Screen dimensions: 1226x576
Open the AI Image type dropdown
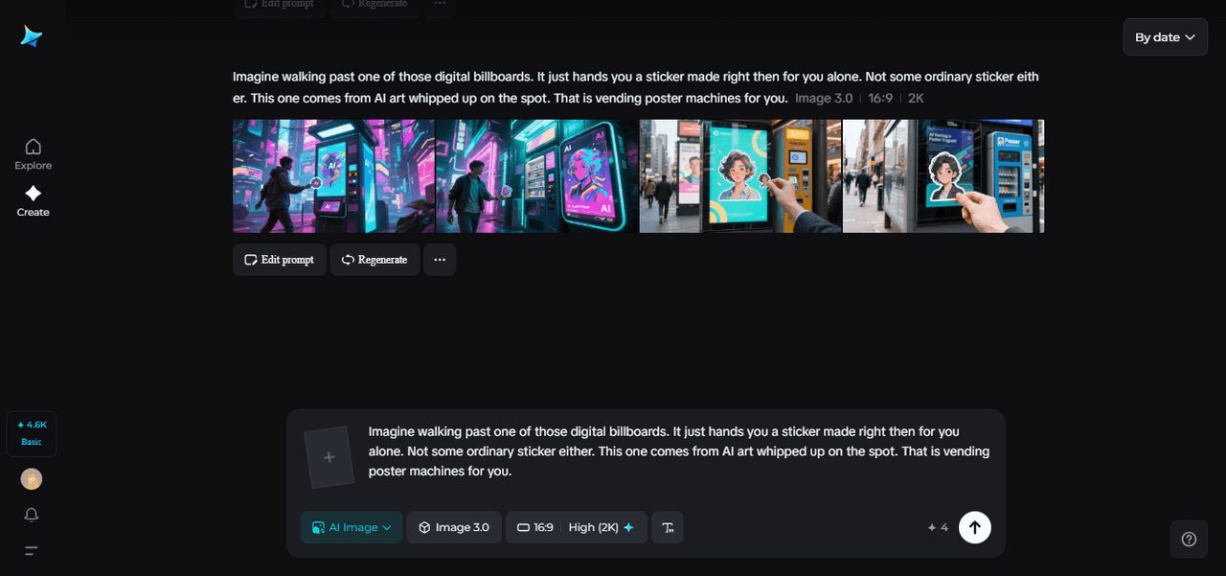pyautogui.click(x=352, y=527)
